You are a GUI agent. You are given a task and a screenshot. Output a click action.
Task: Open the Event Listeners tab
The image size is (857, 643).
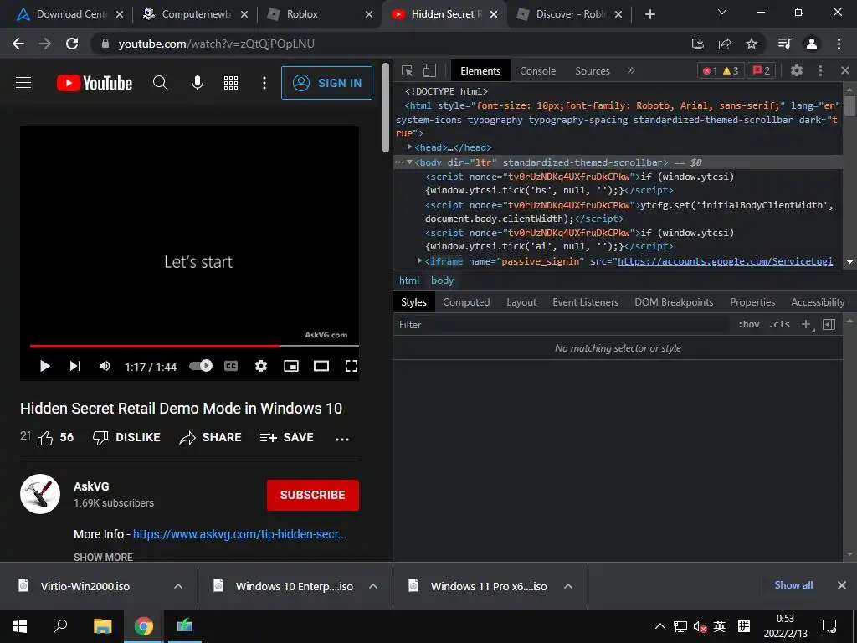click(x=585, y=301)
